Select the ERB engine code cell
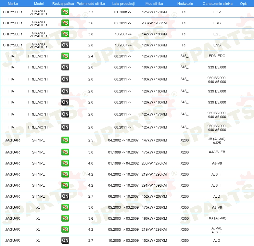 click(x=217, y=23)
